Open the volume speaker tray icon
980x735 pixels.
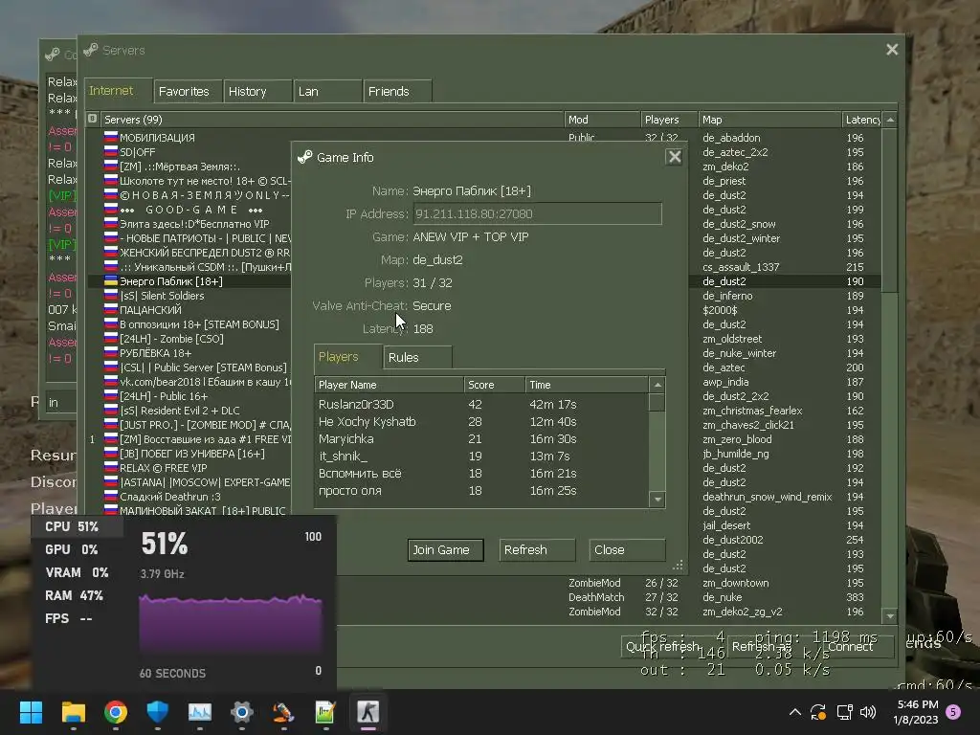868,712
